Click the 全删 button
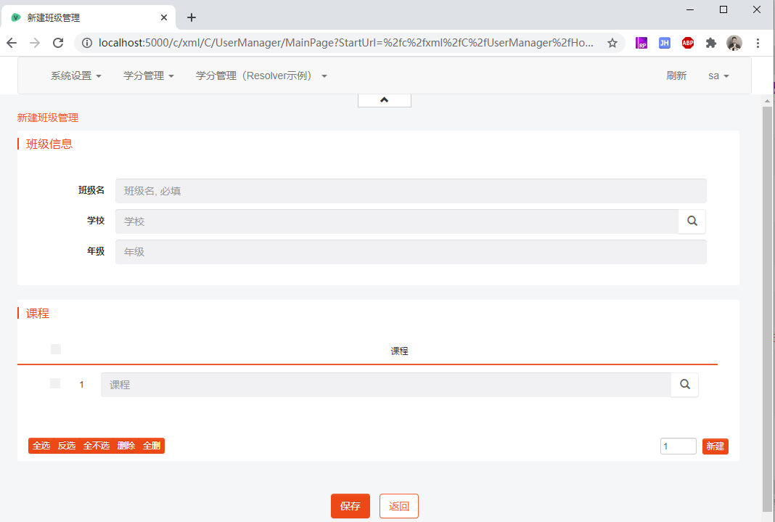Viewport: 775px width, 522px height. point(151,446)
